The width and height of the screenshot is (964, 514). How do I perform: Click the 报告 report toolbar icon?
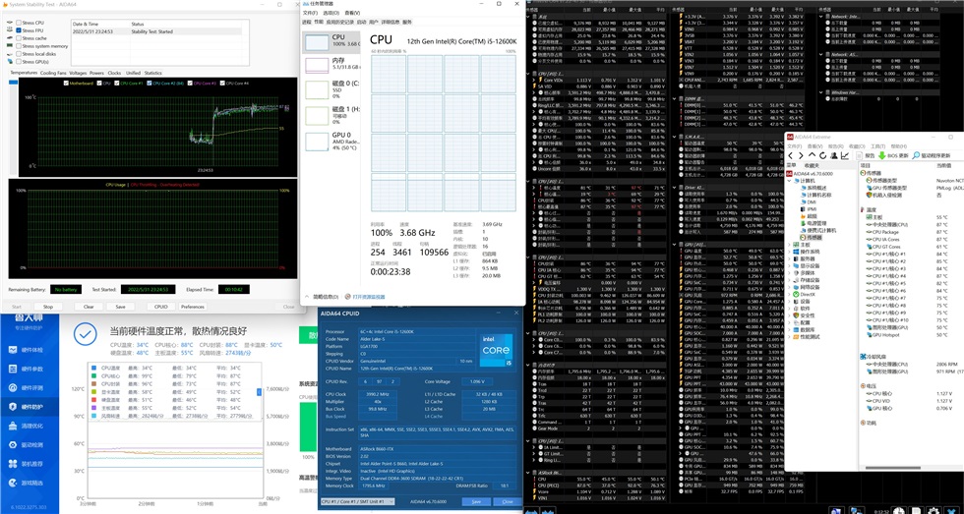click(860, 155)
